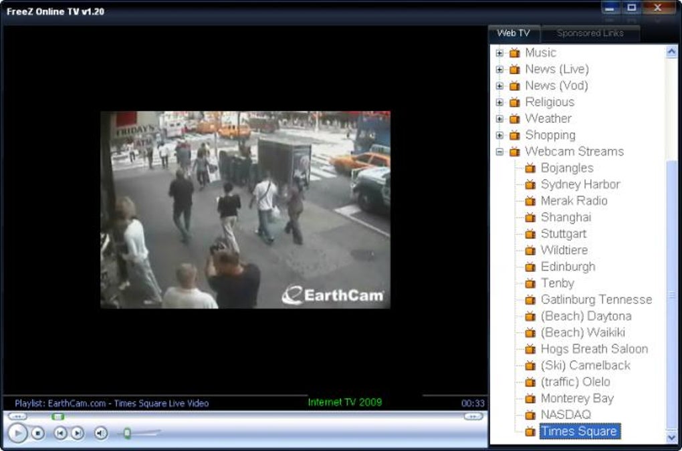Open the Hogs Breath Saloon stream

pos(594,349)
